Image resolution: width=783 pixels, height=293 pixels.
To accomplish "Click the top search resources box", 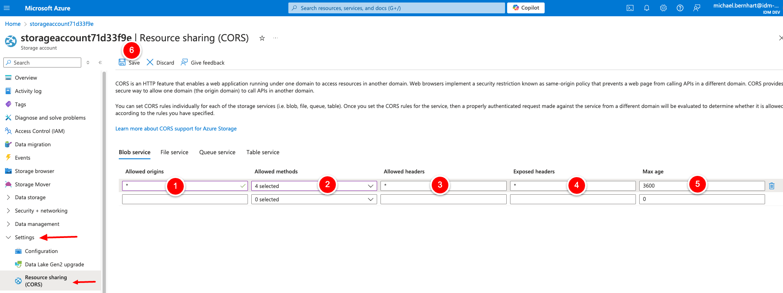I will click(396, 8).
